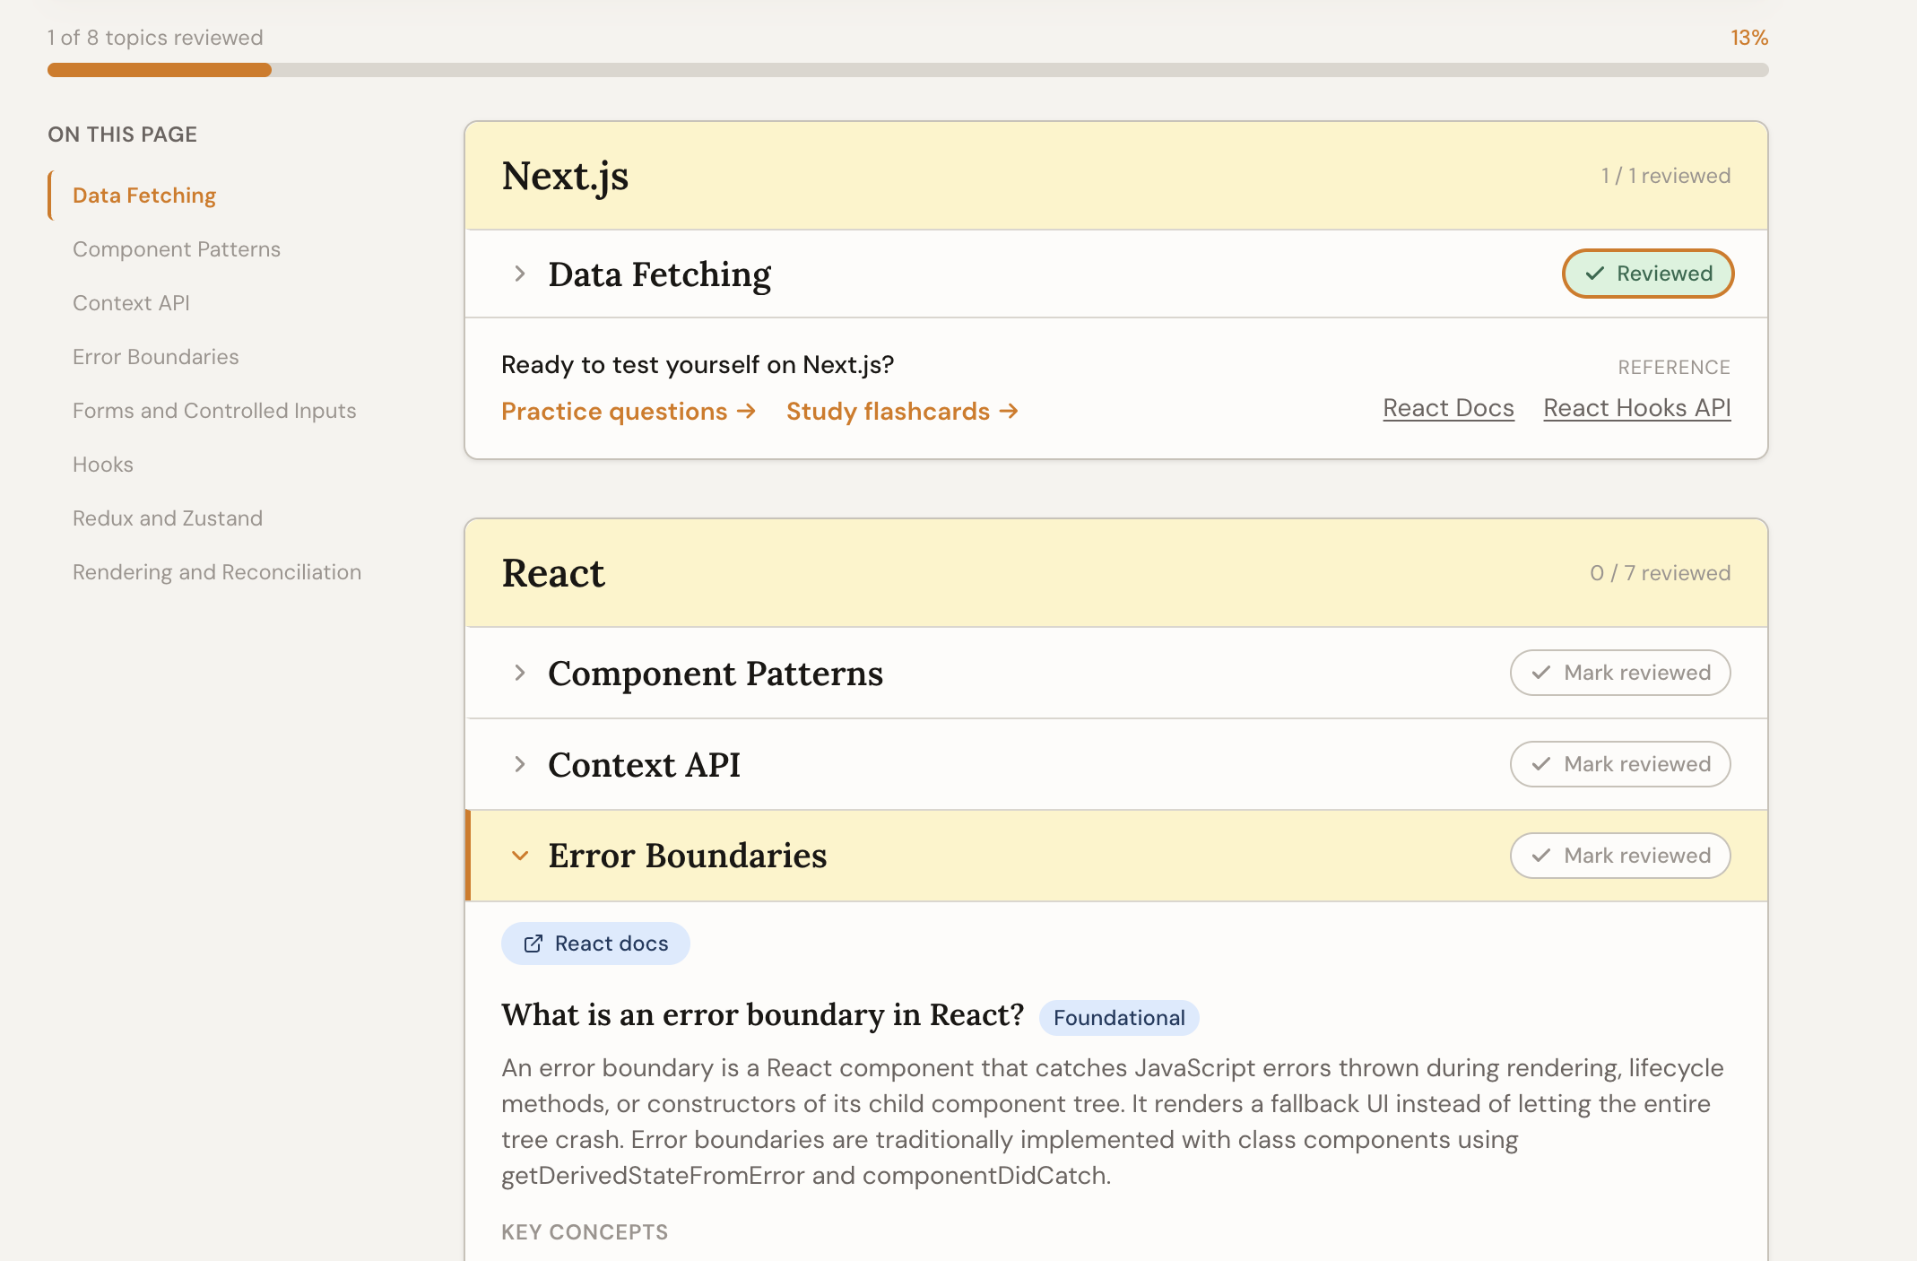The height and width of the screenshot is (1261, 1917).
Task: Click the 'REFERENCE' label
Action: (1674, 367)
